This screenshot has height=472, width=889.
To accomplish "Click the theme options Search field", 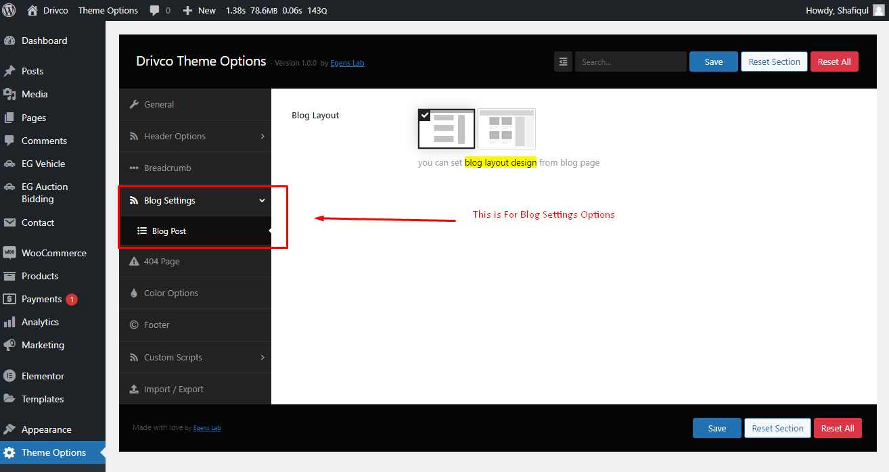I will [631, 62].
